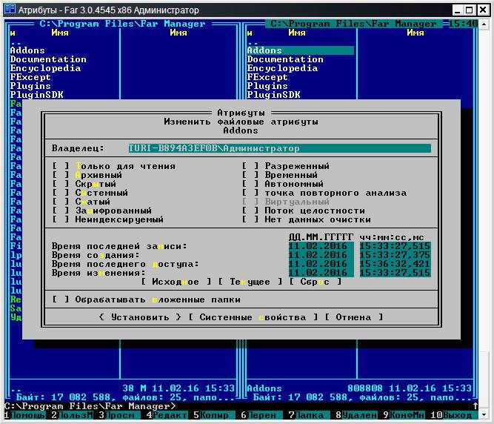
Task: Select 'Encyclopedia' in right panel
Action: pos(282,68)
